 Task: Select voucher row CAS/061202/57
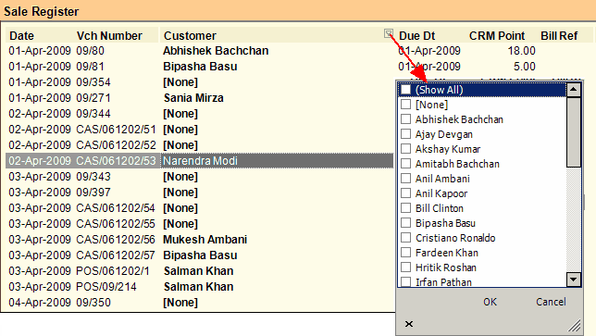200,255
